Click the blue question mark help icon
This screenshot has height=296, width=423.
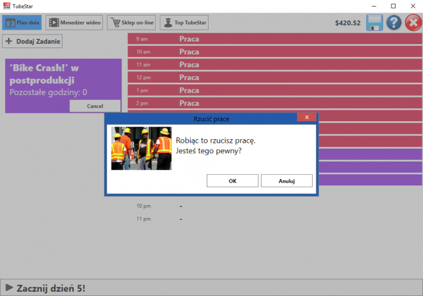(394, 23)
